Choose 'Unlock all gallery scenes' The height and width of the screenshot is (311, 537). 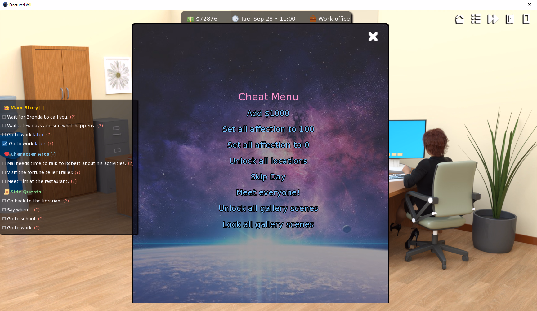point(268,209)
